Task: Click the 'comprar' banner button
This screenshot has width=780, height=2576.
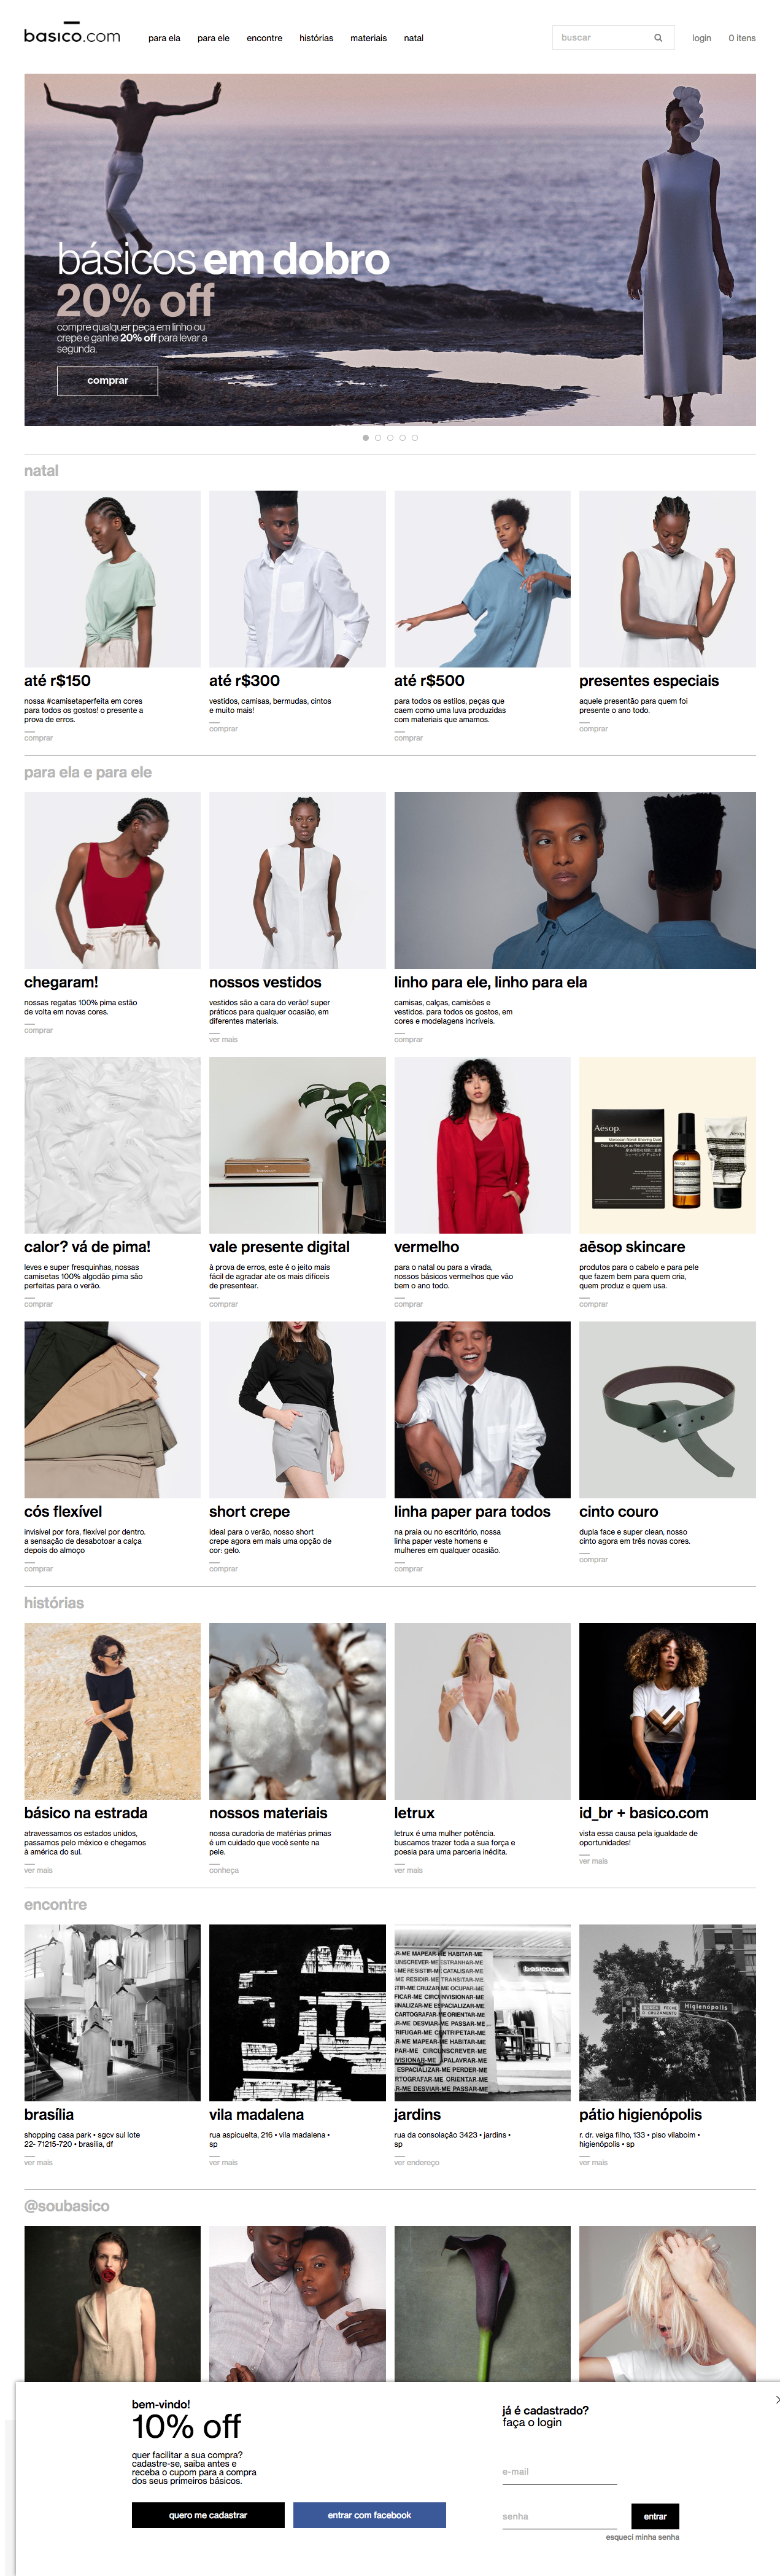Action: pyautogui.click(x=107, y=380)
